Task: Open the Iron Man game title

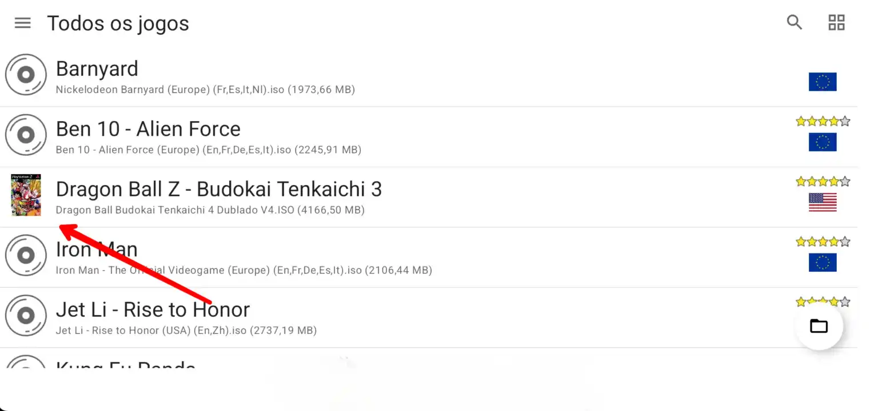Action: point(97,249)
